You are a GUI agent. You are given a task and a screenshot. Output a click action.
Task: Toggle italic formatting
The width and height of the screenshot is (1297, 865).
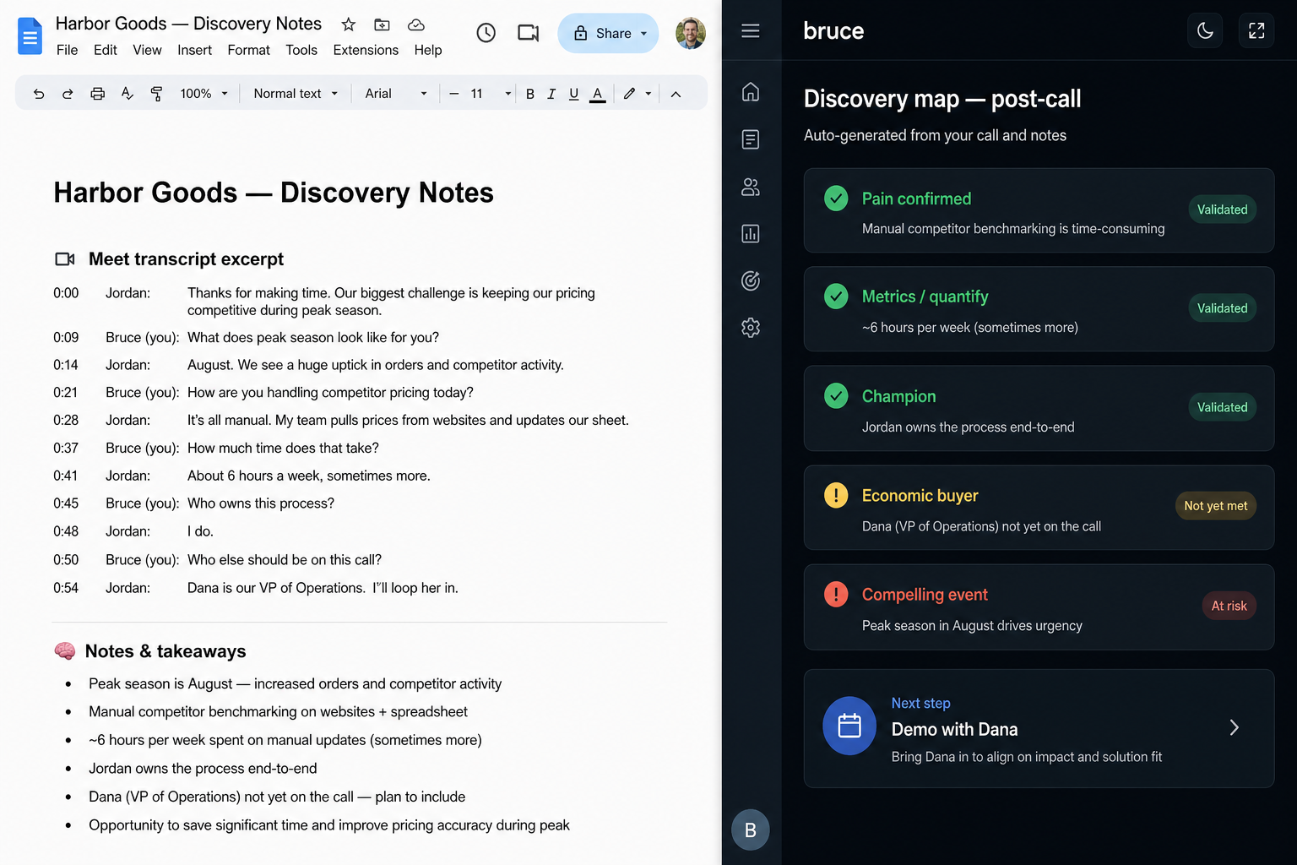(x=551, y=94)
